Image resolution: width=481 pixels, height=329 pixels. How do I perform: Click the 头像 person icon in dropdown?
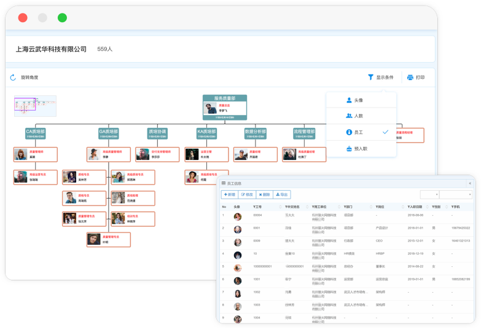[349, 100]
